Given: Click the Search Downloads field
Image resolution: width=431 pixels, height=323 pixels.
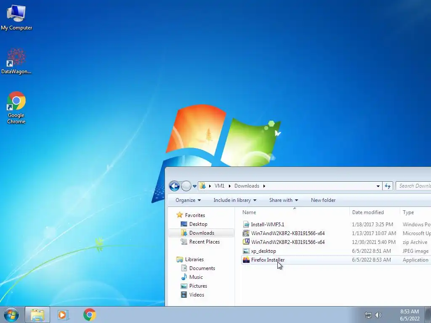Looking at the screenshot, I should 413,186.
